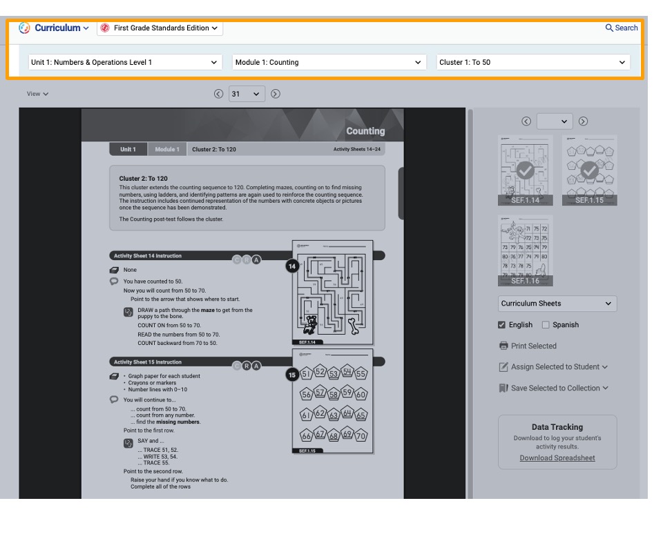Viewport: 663px width, 552px height.
Task: Open the Cluster 1: To 50 dropdown
Action: click(533, 62)
